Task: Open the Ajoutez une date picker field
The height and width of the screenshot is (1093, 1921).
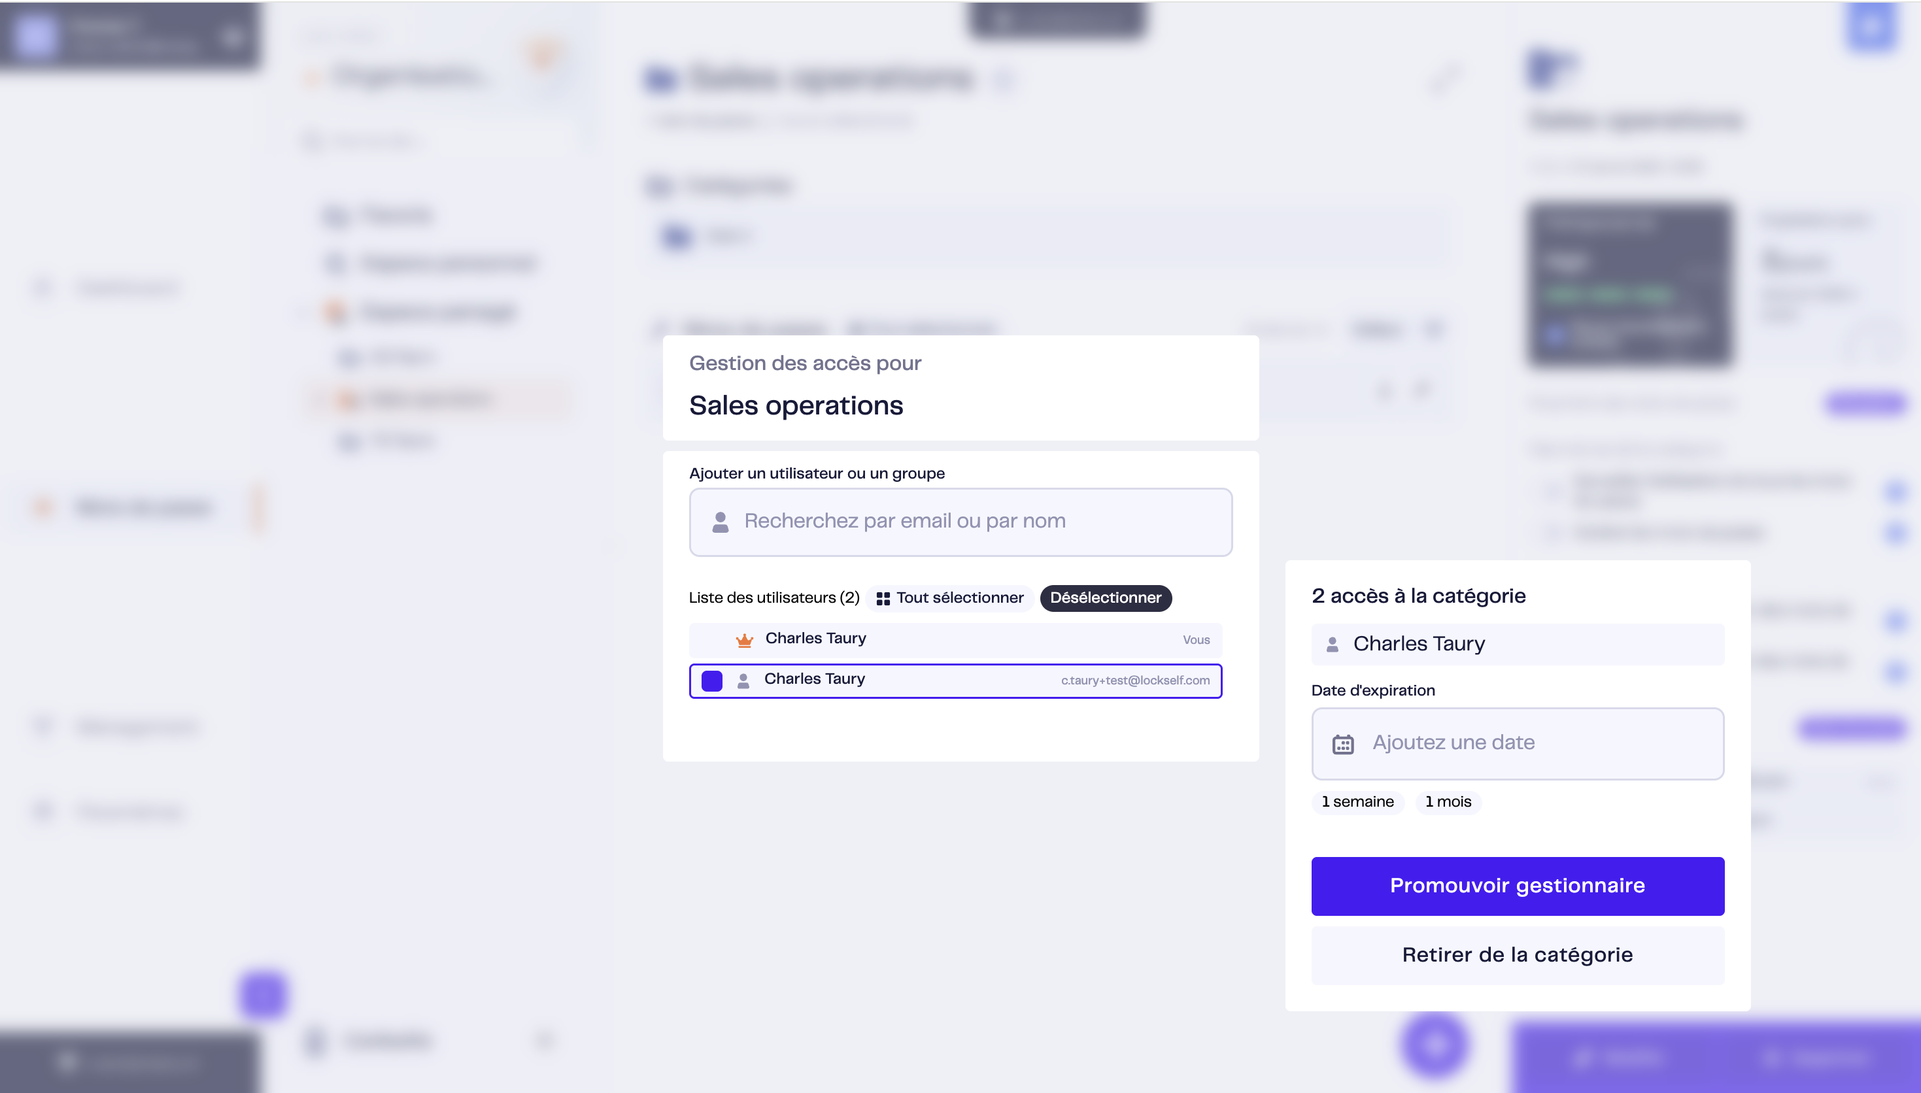Action: (x=1517, y=743)
